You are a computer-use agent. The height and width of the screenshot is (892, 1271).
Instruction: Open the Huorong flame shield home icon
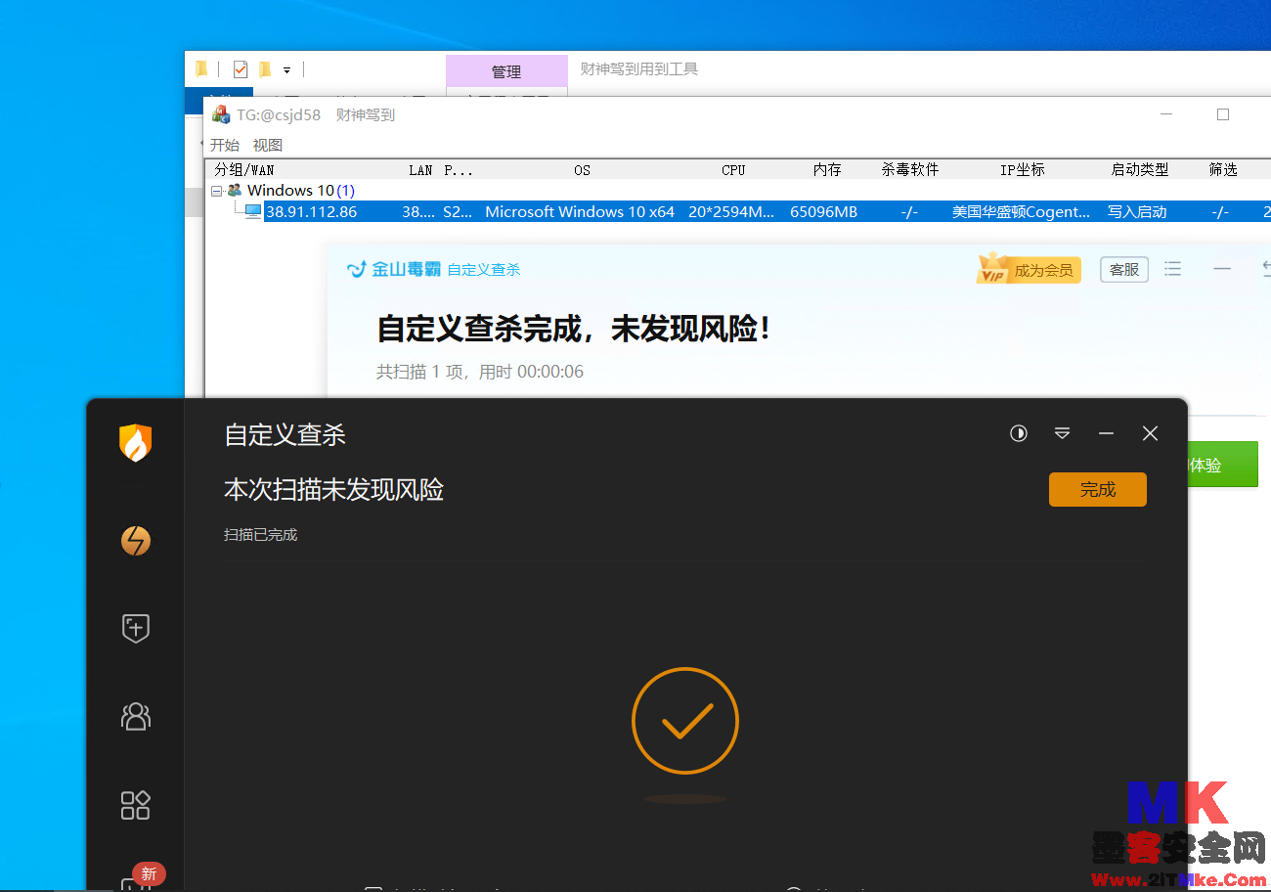135,443
